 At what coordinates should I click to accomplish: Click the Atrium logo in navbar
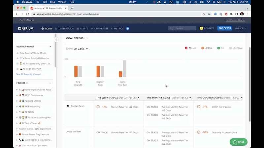click(26, 29)
